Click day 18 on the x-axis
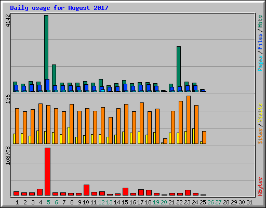Screen dimensions: 266x208 148,202
